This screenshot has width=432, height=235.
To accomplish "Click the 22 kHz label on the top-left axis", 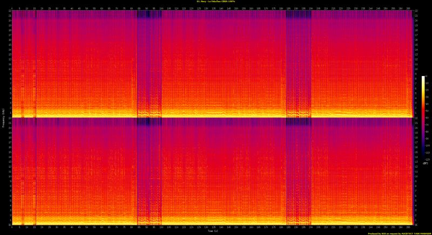I will (x=9, y=12).
